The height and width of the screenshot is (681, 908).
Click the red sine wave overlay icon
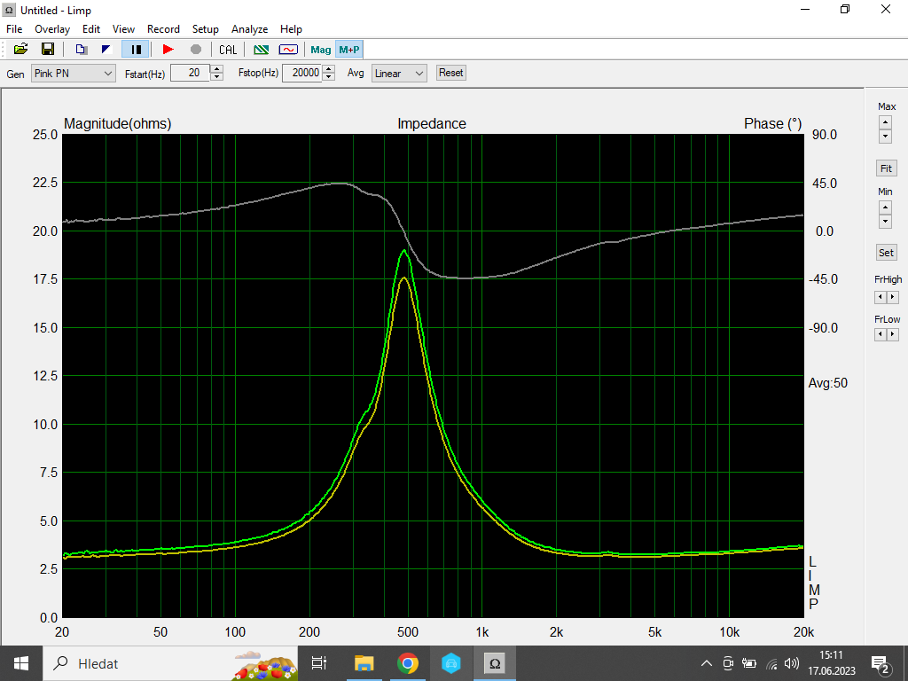pos(288,50)
